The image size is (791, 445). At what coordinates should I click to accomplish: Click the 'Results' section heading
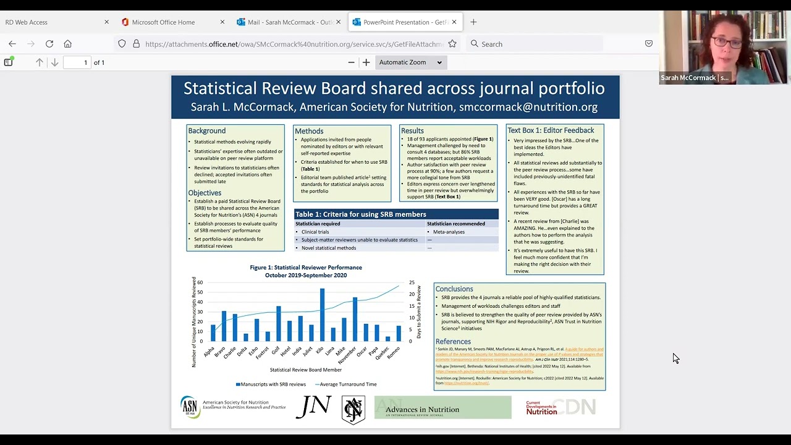(412, 131)
